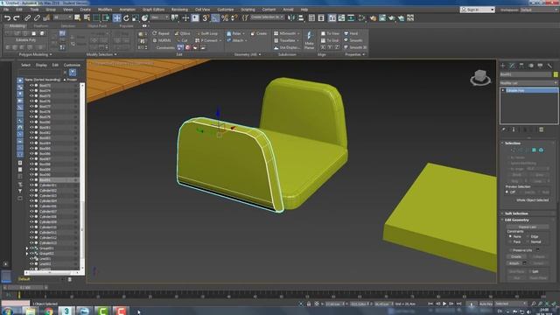Collapse the Edit Geometry rollout
The width and height of the screenshot is (560, 315).
tap(516, 220)
